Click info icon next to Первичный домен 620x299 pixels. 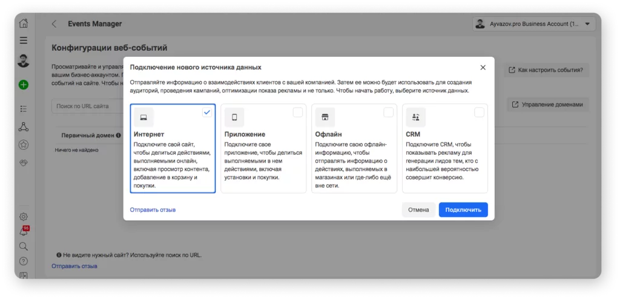pyautogui.click(x=118, y=135)
